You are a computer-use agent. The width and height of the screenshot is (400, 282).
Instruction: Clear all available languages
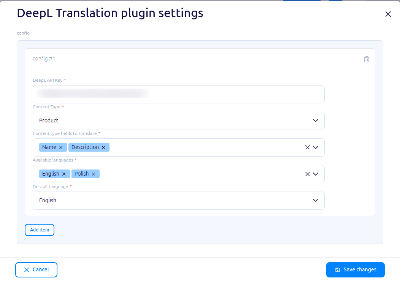click(x=307, y=174)
